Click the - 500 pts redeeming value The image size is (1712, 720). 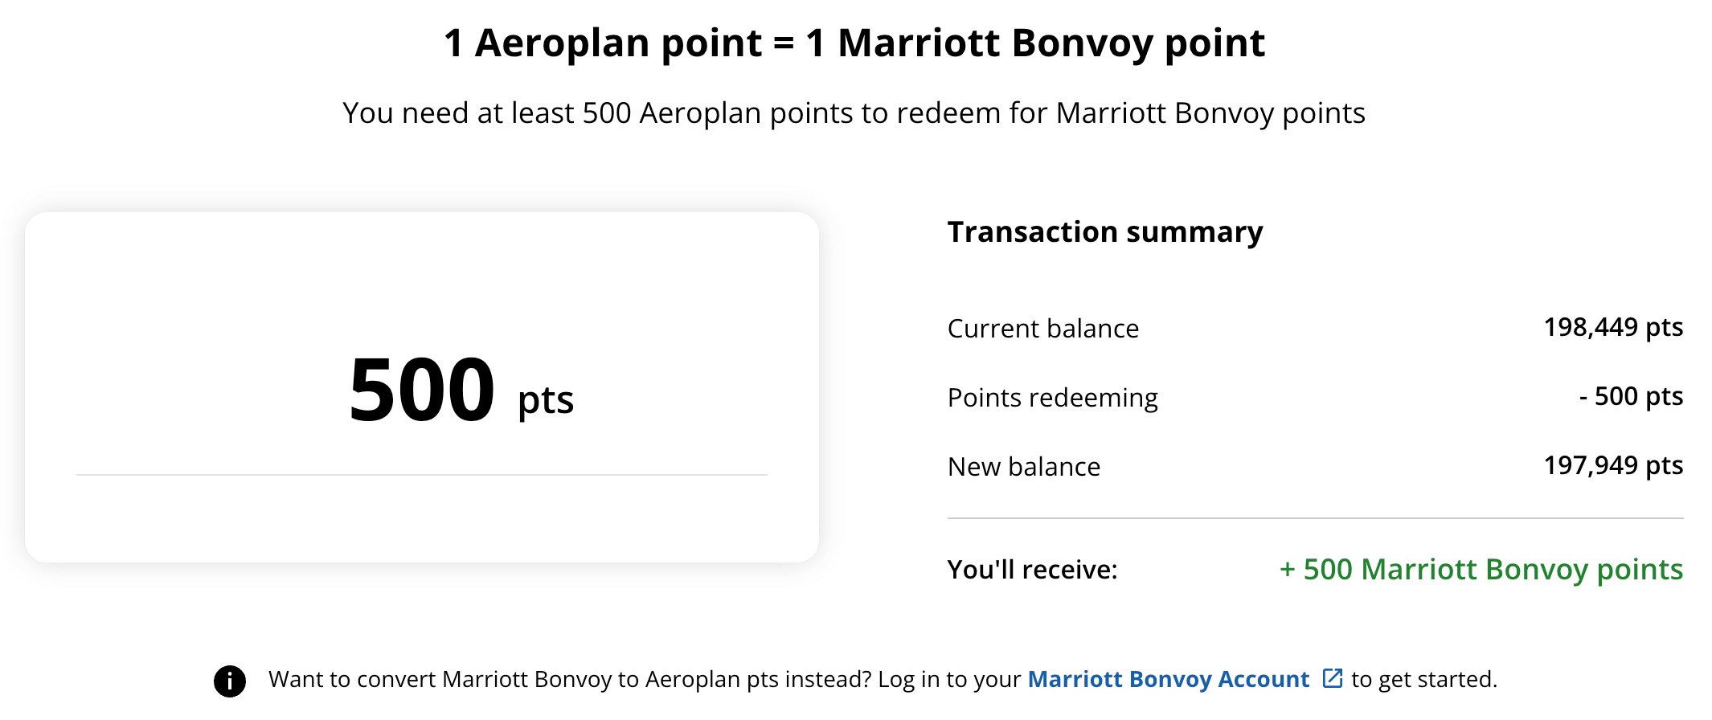coord(1631,396)
